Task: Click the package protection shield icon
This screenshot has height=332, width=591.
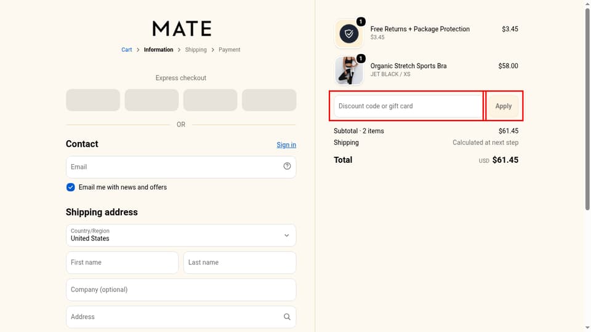Action: (349, 34)
